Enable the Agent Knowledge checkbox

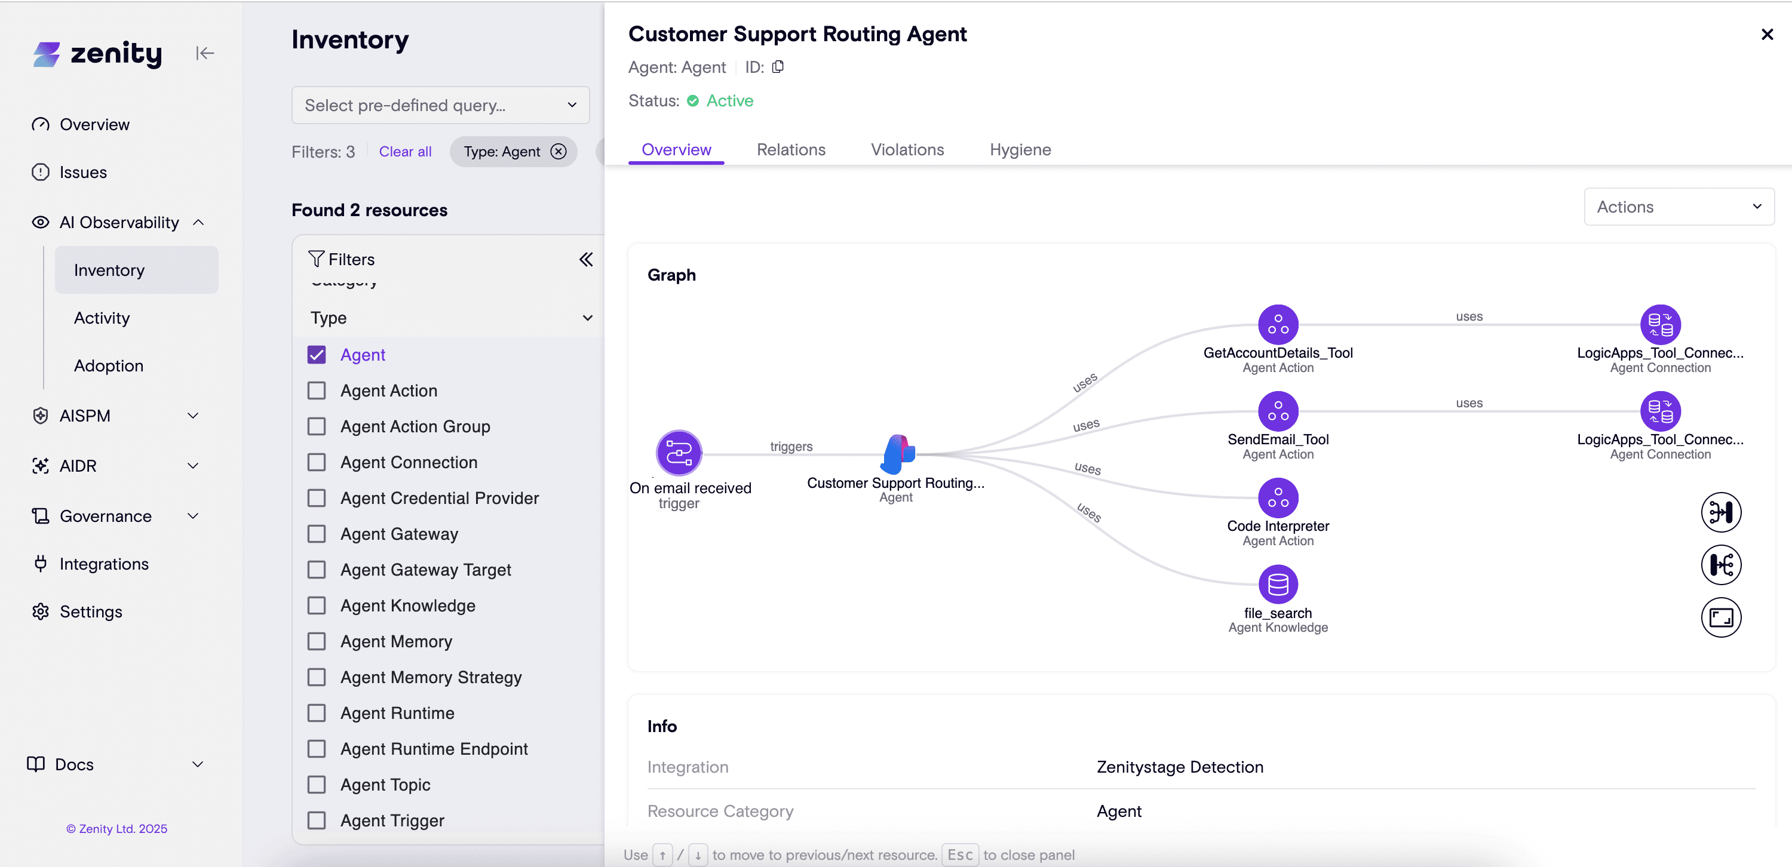click(317, 605)
